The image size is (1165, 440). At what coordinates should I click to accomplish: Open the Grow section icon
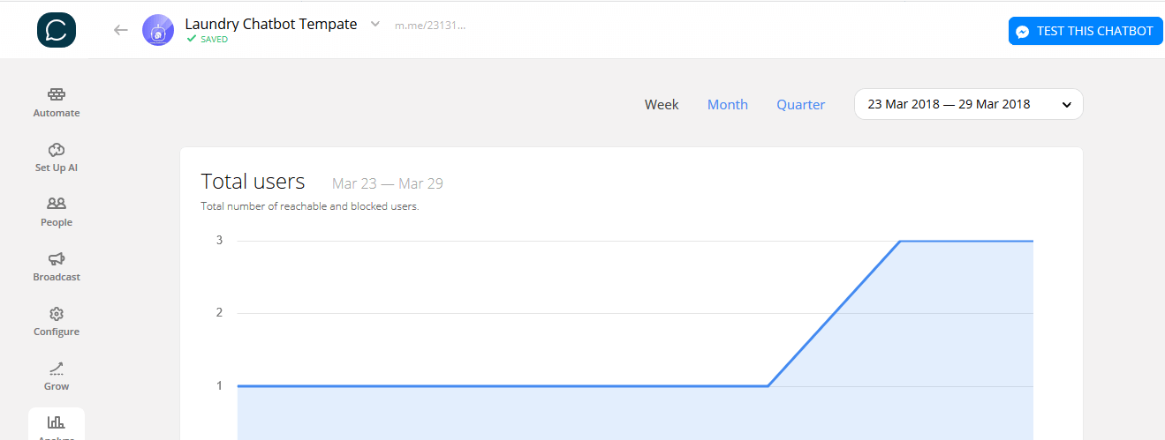57,368
